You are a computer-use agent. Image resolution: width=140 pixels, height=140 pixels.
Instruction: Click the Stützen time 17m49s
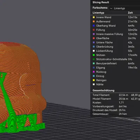pyautogui.click(x=132, y=55)
